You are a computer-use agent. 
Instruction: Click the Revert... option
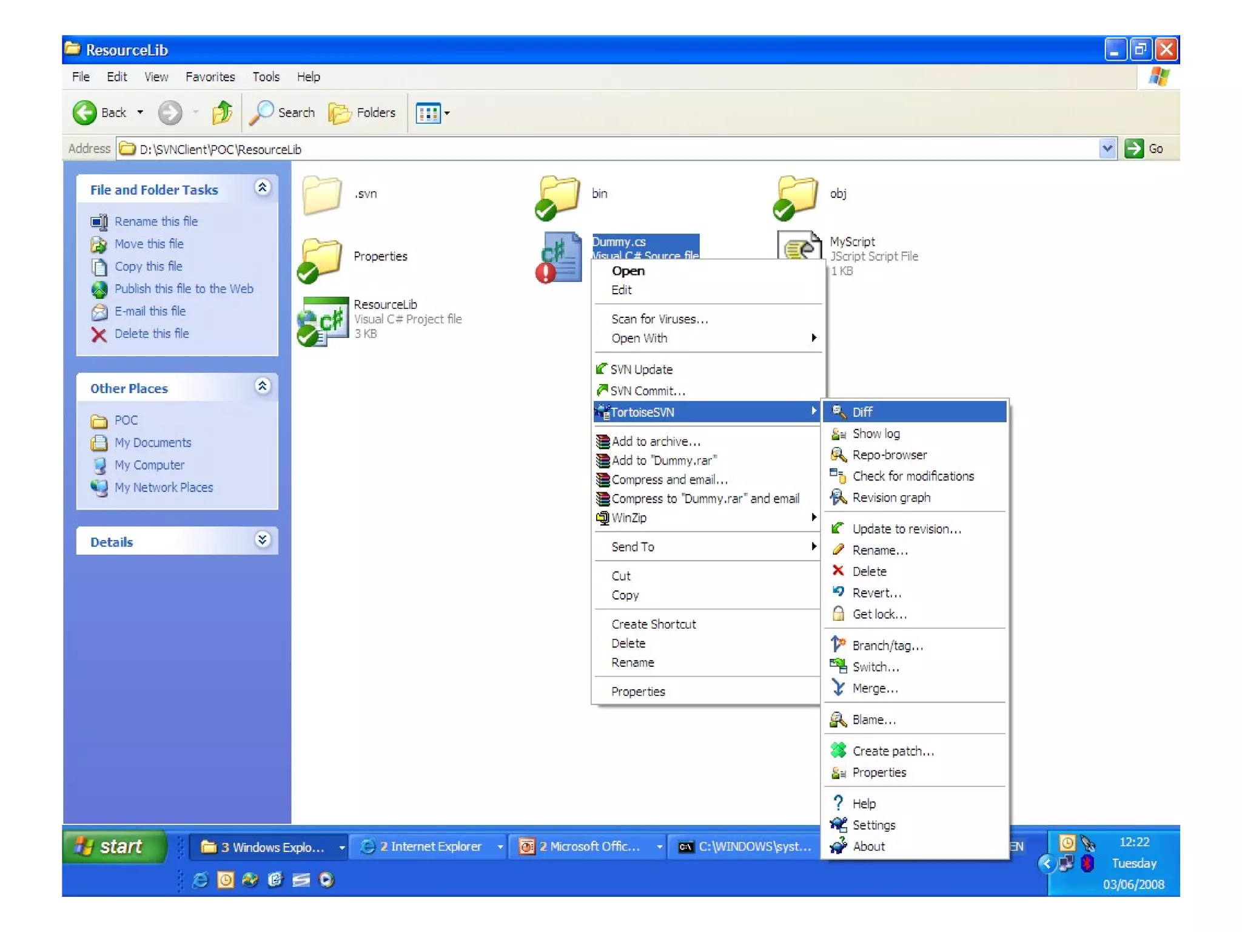[x=876, y=593]
